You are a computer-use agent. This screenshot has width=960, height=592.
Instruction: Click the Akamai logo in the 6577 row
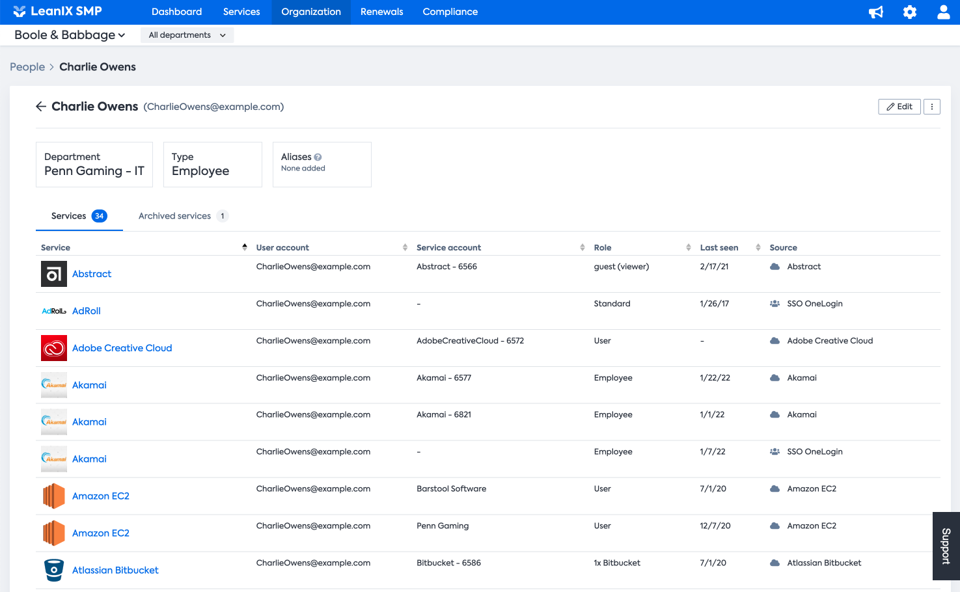point(54,385)
